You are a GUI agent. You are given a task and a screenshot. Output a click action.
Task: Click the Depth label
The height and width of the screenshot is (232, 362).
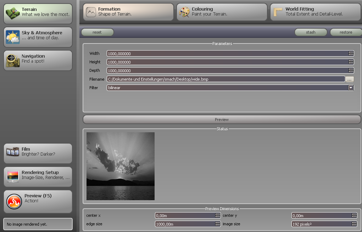click(95, 70)
